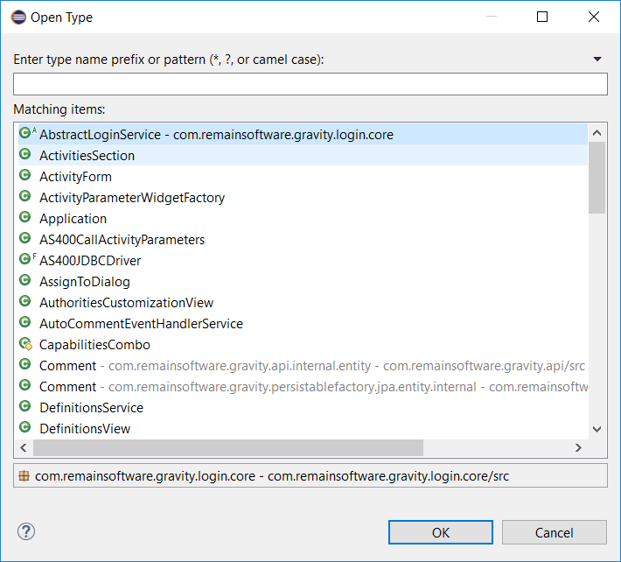Click the horizontal scrollbar left arrow
This screenshot has width=621, height=562.
click(x=25, y=447)
